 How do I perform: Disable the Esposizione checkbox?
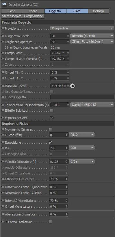coord(51,142)
